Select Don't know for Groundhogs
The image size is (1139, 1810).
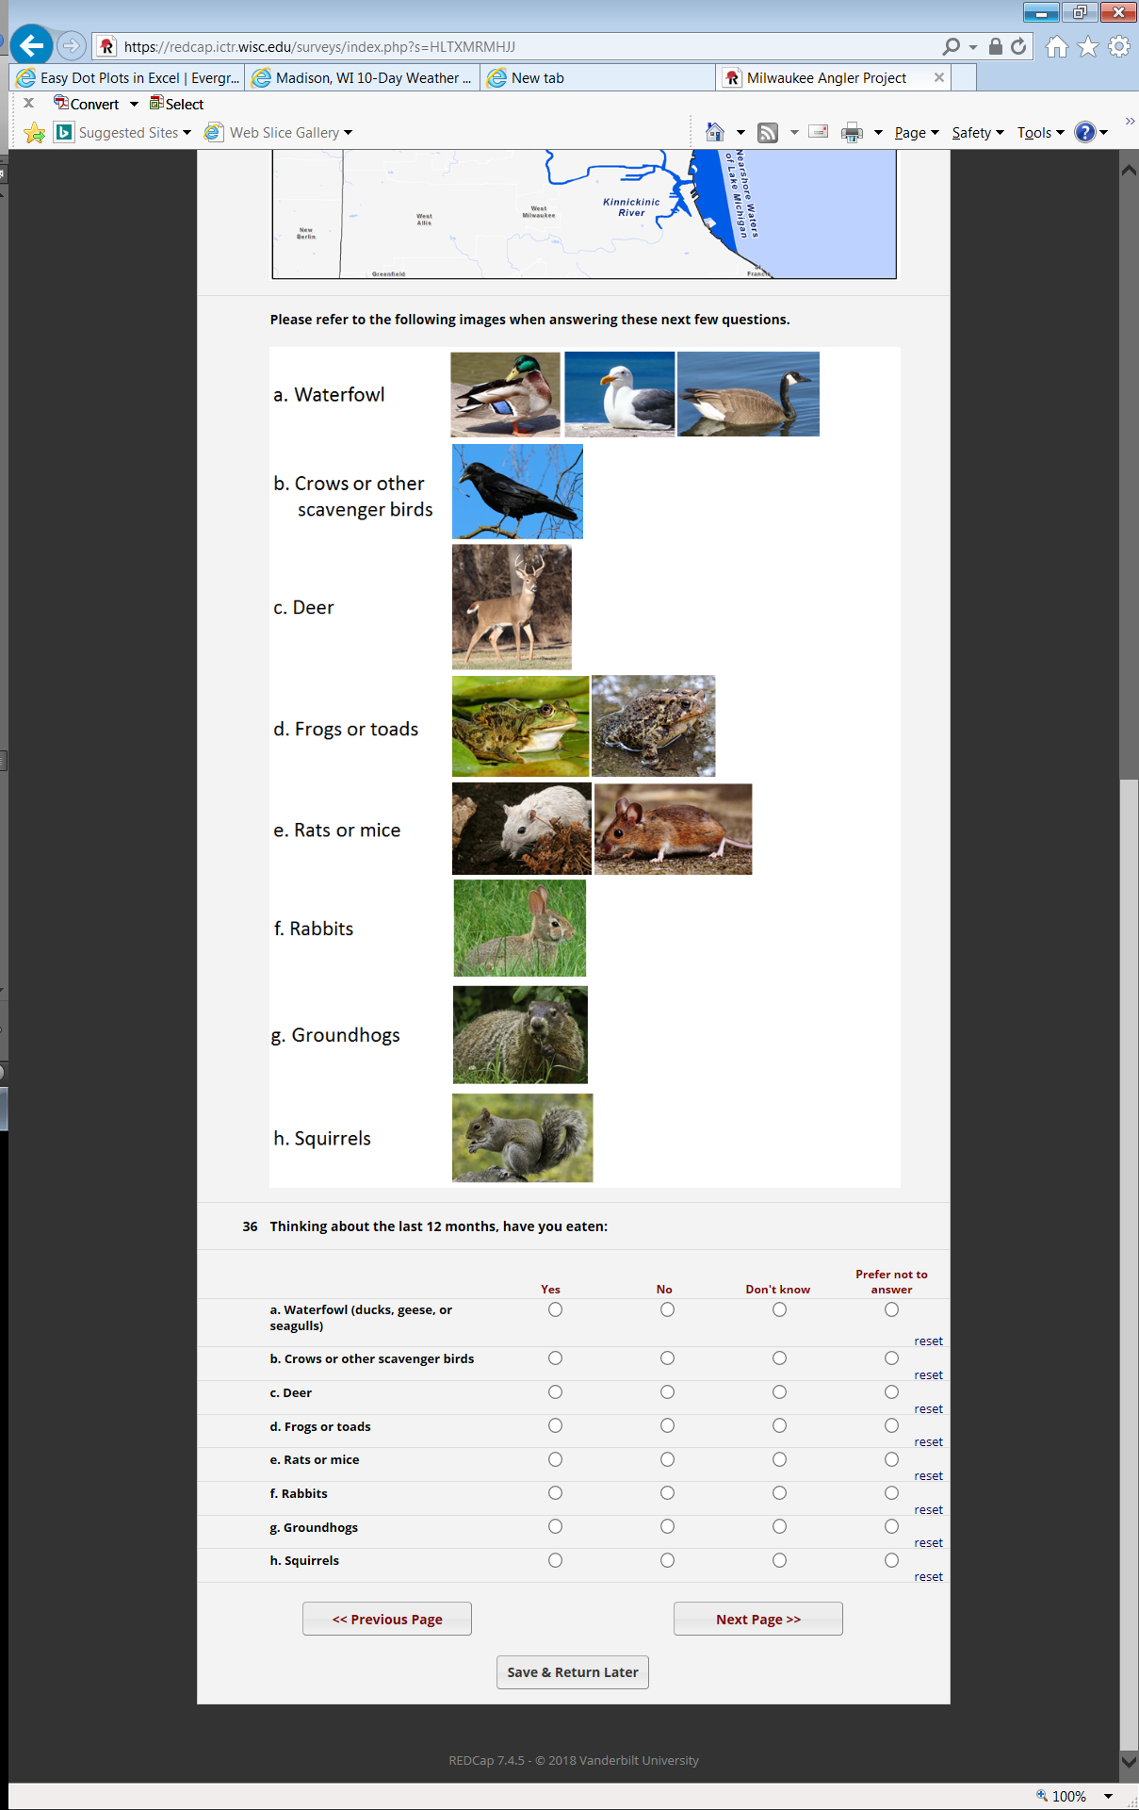(779, 1526)
